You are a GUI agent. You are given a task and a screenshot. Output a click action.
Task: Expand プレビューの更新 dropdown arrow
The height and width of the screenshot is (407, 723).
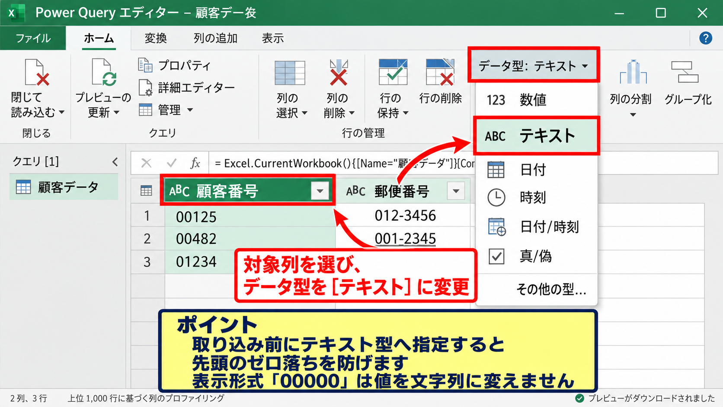point(116,113)
